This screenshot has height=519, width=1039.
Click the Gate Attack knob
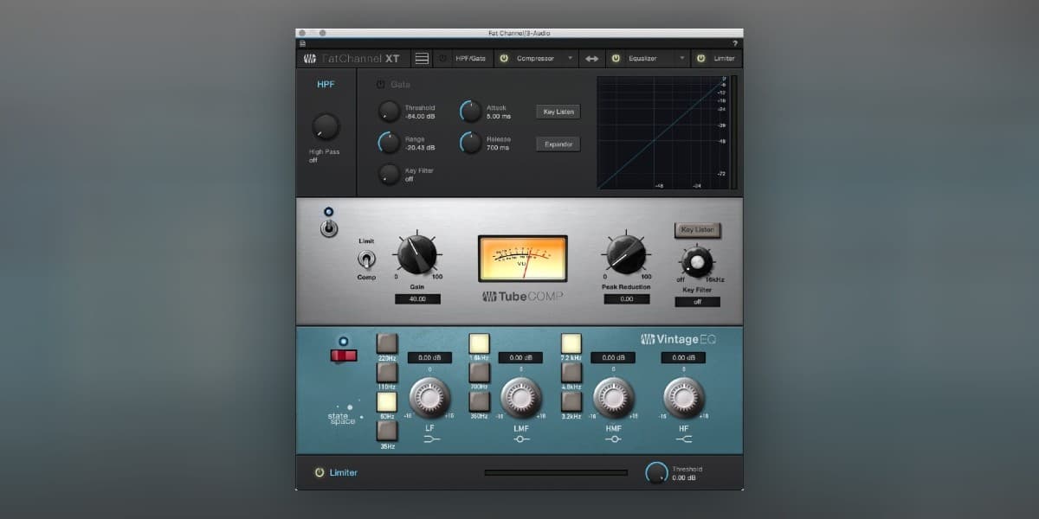pos(471,112)
